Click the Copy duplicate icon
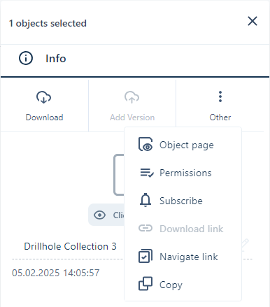This screenshot has width=270, height=307. [x=145, y=284]
